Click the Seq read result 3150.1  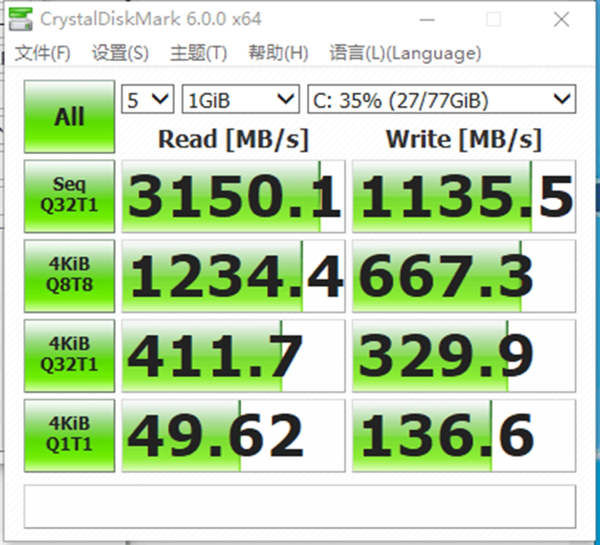(x=233, y=197)
